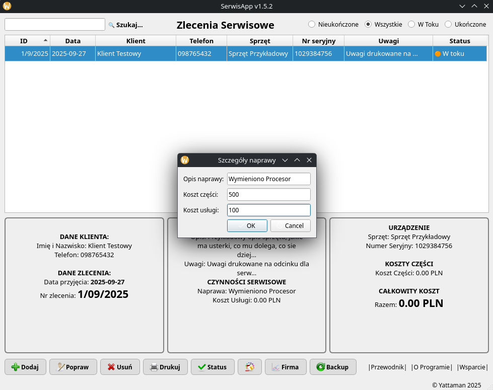Sort the table by ID column header
The width and height of the screenshot is (493, 390).
pos(27,41)
